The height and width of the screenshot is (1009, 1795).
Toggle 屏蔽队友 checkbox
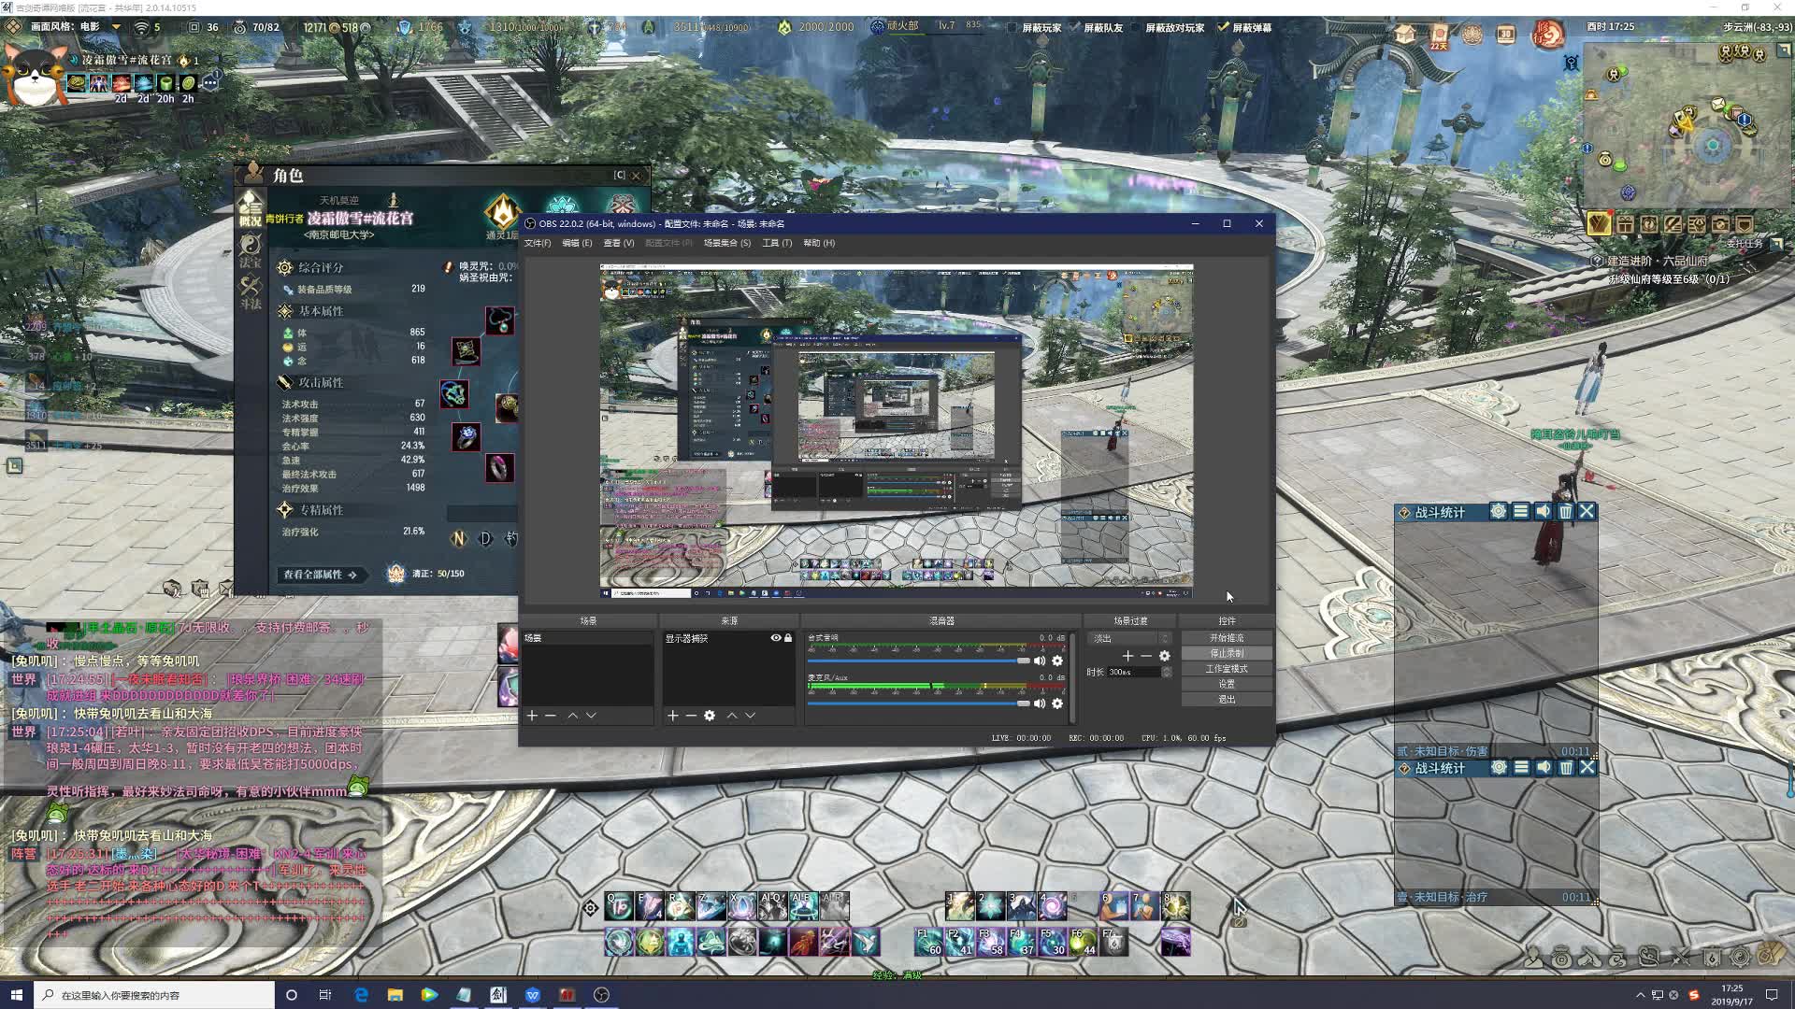1075,27
